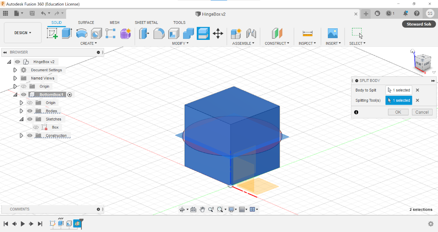
Task: Click the Select window icon
Action: click(357, 33)
